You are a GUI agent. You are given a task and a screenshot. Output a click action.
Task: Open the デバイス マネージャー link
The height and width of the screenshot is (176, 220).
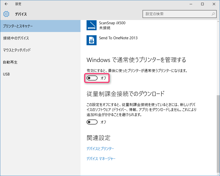click(101, 159)
